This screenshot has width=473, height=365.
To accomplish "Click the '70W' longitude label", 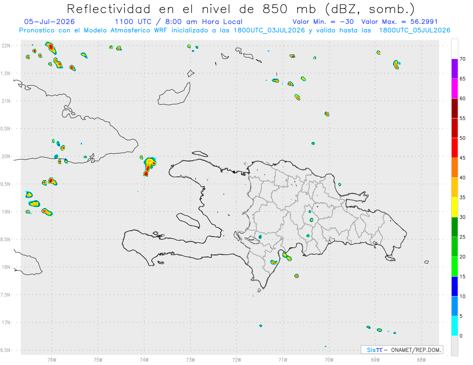I will (329, 359).
